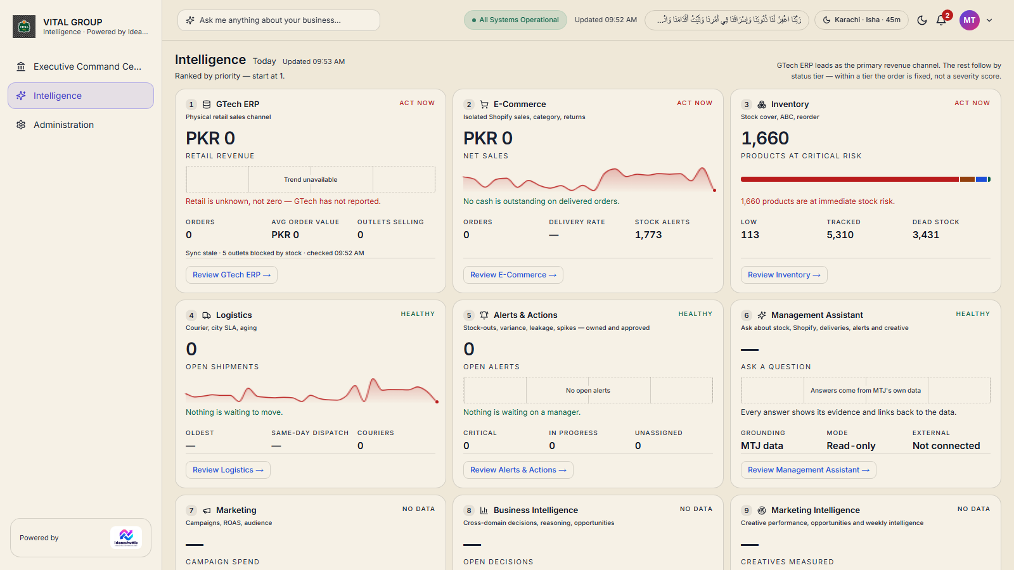Open notifications bell icon

coord(941,20)
